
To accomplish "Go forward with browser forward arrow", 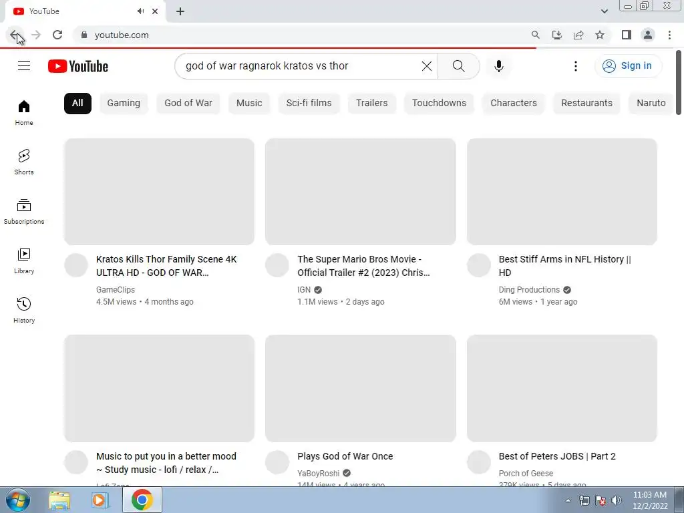I will (36, 35).
